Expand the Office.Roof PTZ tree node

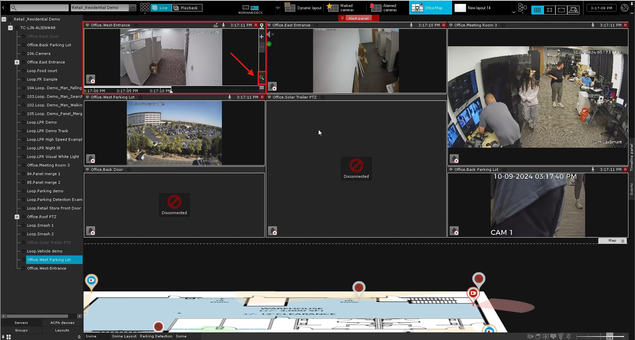pos(17,217)
